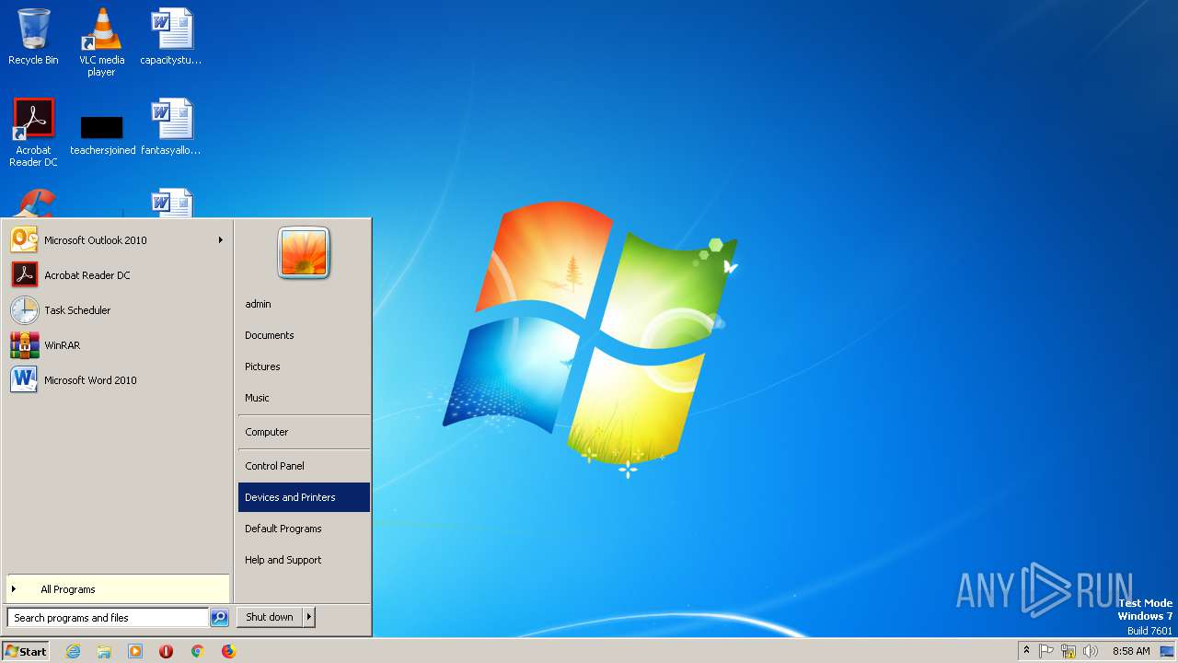Expand All Programs list
Image resolution: width=1178 pixels, height=663 pixels.
[117, 589]
